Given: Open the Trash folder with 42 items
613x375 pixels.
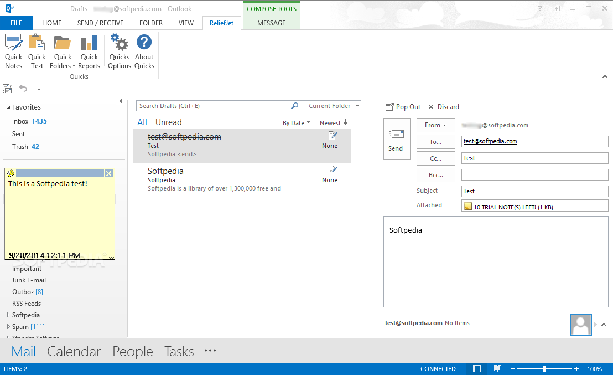Looking at the screenshot, I should pyautogui.click(x=25, y=147).
